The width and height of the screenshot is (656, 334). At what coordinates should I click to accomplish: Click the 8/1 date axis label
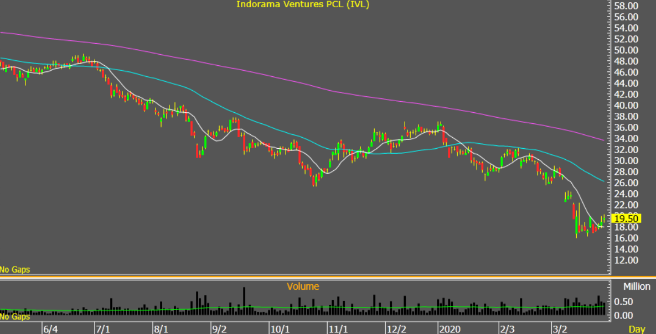[x=161, y=329]
